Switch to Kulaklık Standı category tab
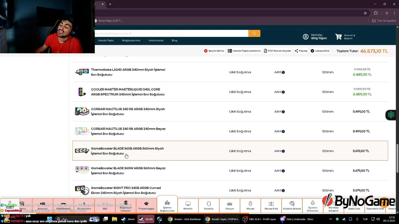The image size is (399, 224). [x=292, y=206]
